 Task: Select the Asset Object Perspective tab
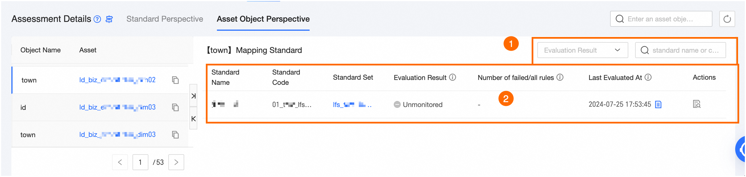(x=263, y=19)
